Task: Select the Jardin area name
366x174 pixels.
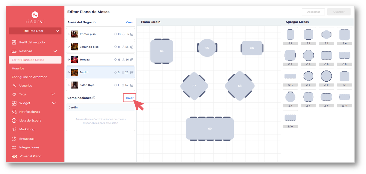Action: pos(84,72)
